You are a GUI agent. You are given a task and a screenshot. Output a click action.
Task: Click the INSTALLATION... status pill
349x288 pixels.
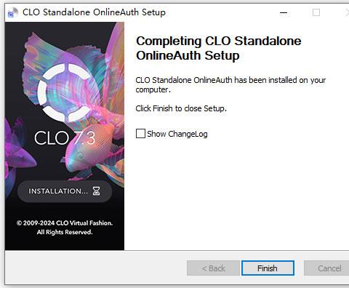point(65,191)
